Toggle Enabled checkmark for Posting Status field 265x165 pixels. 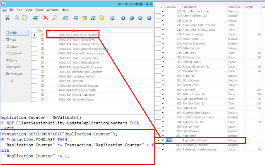[x=163, y=62]
